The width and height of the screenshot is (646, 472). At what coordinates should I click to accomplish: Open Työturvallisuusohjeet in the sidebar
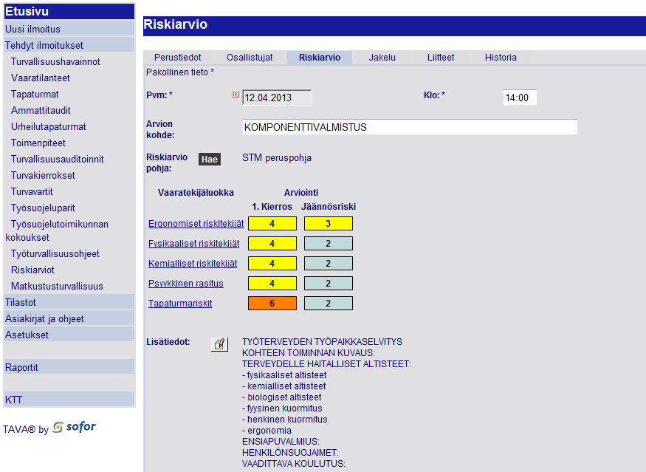[55, 254]
